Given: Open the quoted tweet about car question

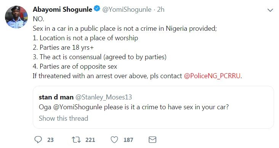Looking at the screenshot, I should [x=153, y=107].
